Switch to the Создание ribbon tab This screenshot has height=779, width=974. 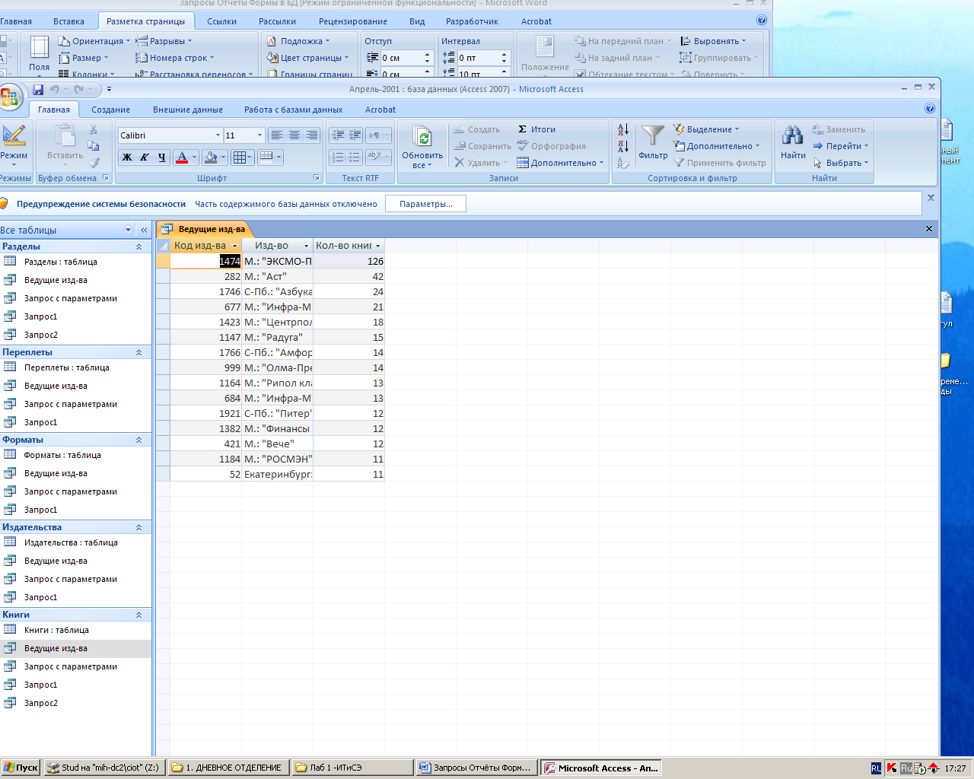coord(111,110)
